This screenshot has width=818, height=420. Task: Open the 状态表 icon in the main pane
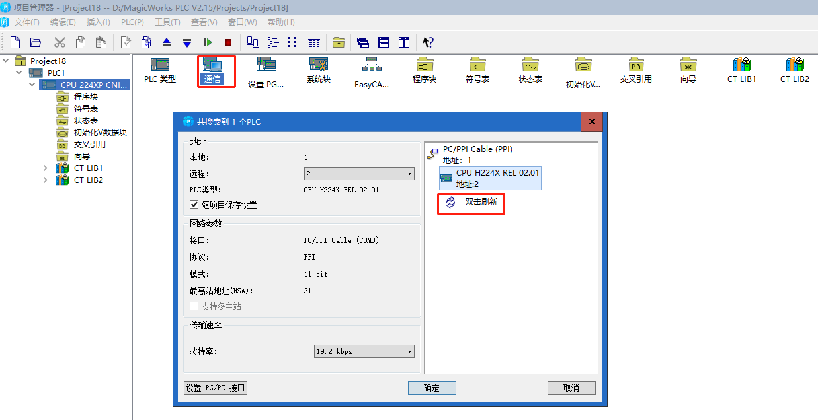530,70
